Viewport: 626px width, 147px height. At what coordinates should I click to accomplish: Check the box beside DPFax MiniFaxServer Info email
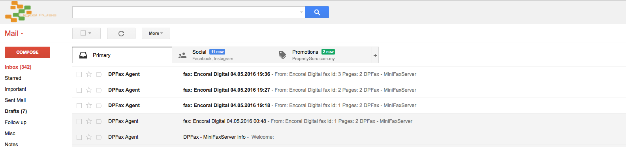[79, 137]
